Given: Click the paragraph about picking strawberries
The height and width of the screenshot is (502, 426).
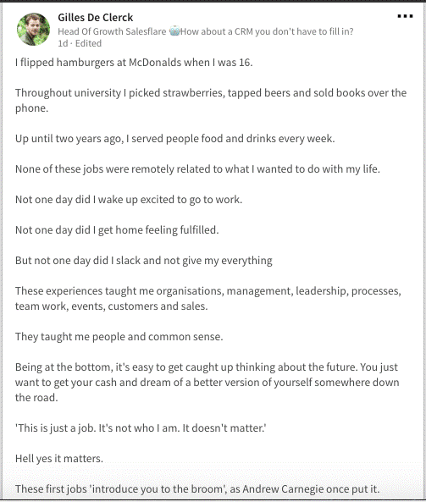Looking at the screenshot, I should click(211, 101).
